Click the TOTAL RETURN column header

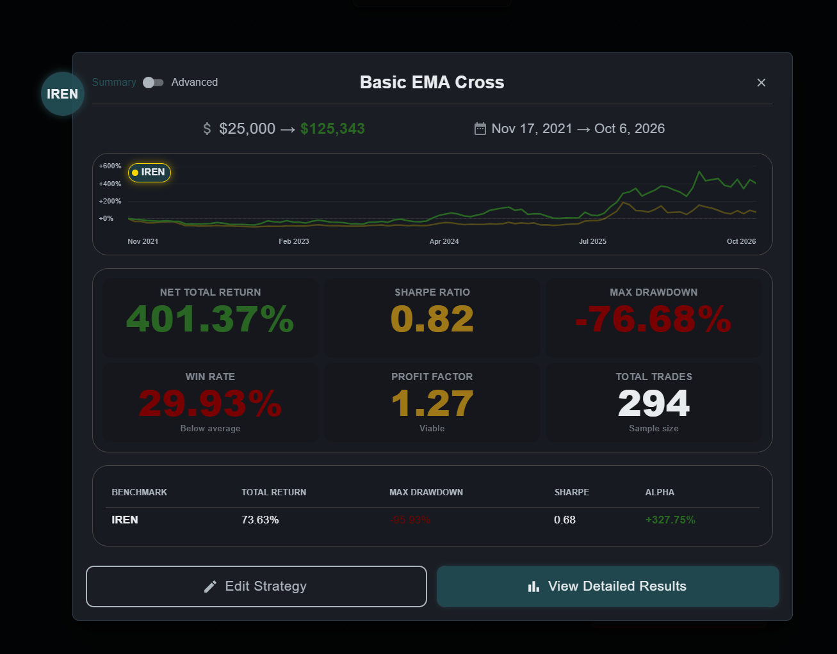click(x=274, y=492)
